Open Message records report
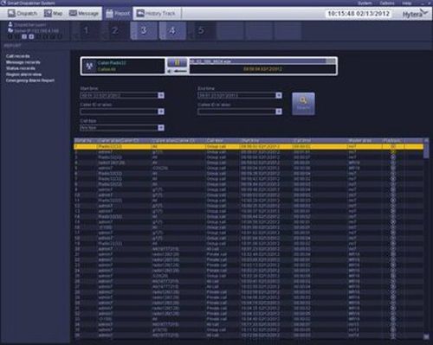The image size is (433, 345). (x=23, y=62)
